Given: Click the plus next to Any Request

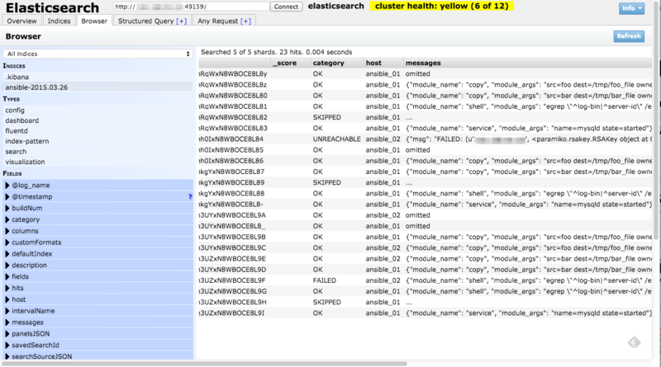Looking at the screenshot, I should [245, 21].
